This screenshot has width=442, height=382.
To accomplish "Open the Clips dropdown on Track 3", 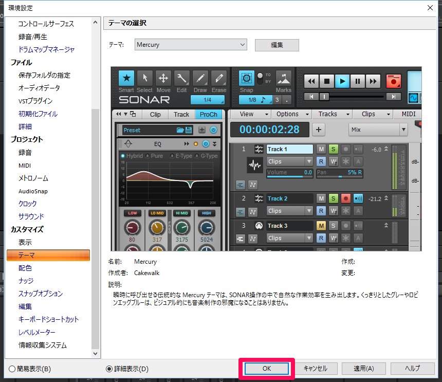I will pyautogui.click(x=289, y=238).
